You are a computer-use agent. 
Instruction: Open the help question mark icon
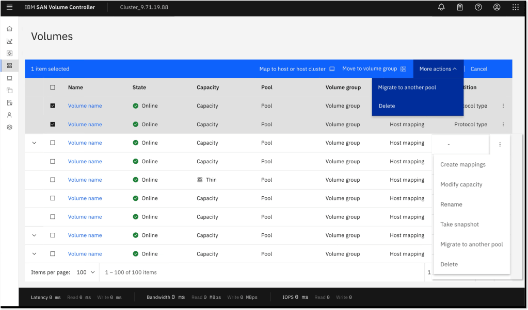pyautogui.click(x=478, y=7)
